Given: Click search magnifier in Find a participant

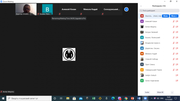Looking at the screenshot, I should 141,11.
